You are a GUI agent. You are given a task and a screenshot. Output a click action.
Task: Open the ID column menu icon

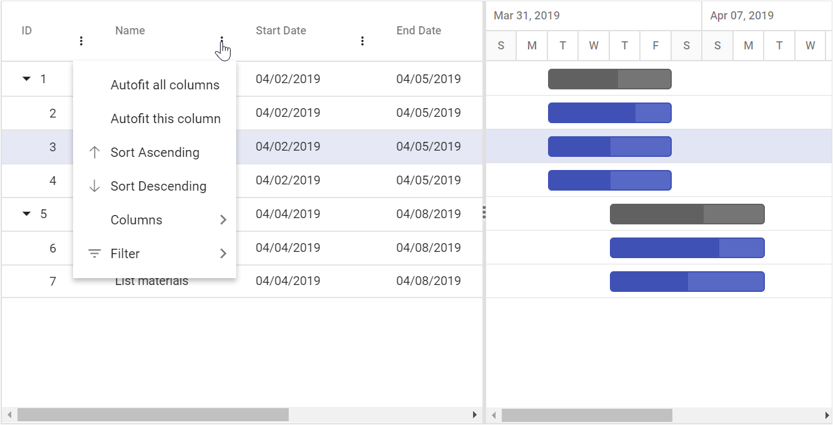pyautogui.click(x=81, y=41)
